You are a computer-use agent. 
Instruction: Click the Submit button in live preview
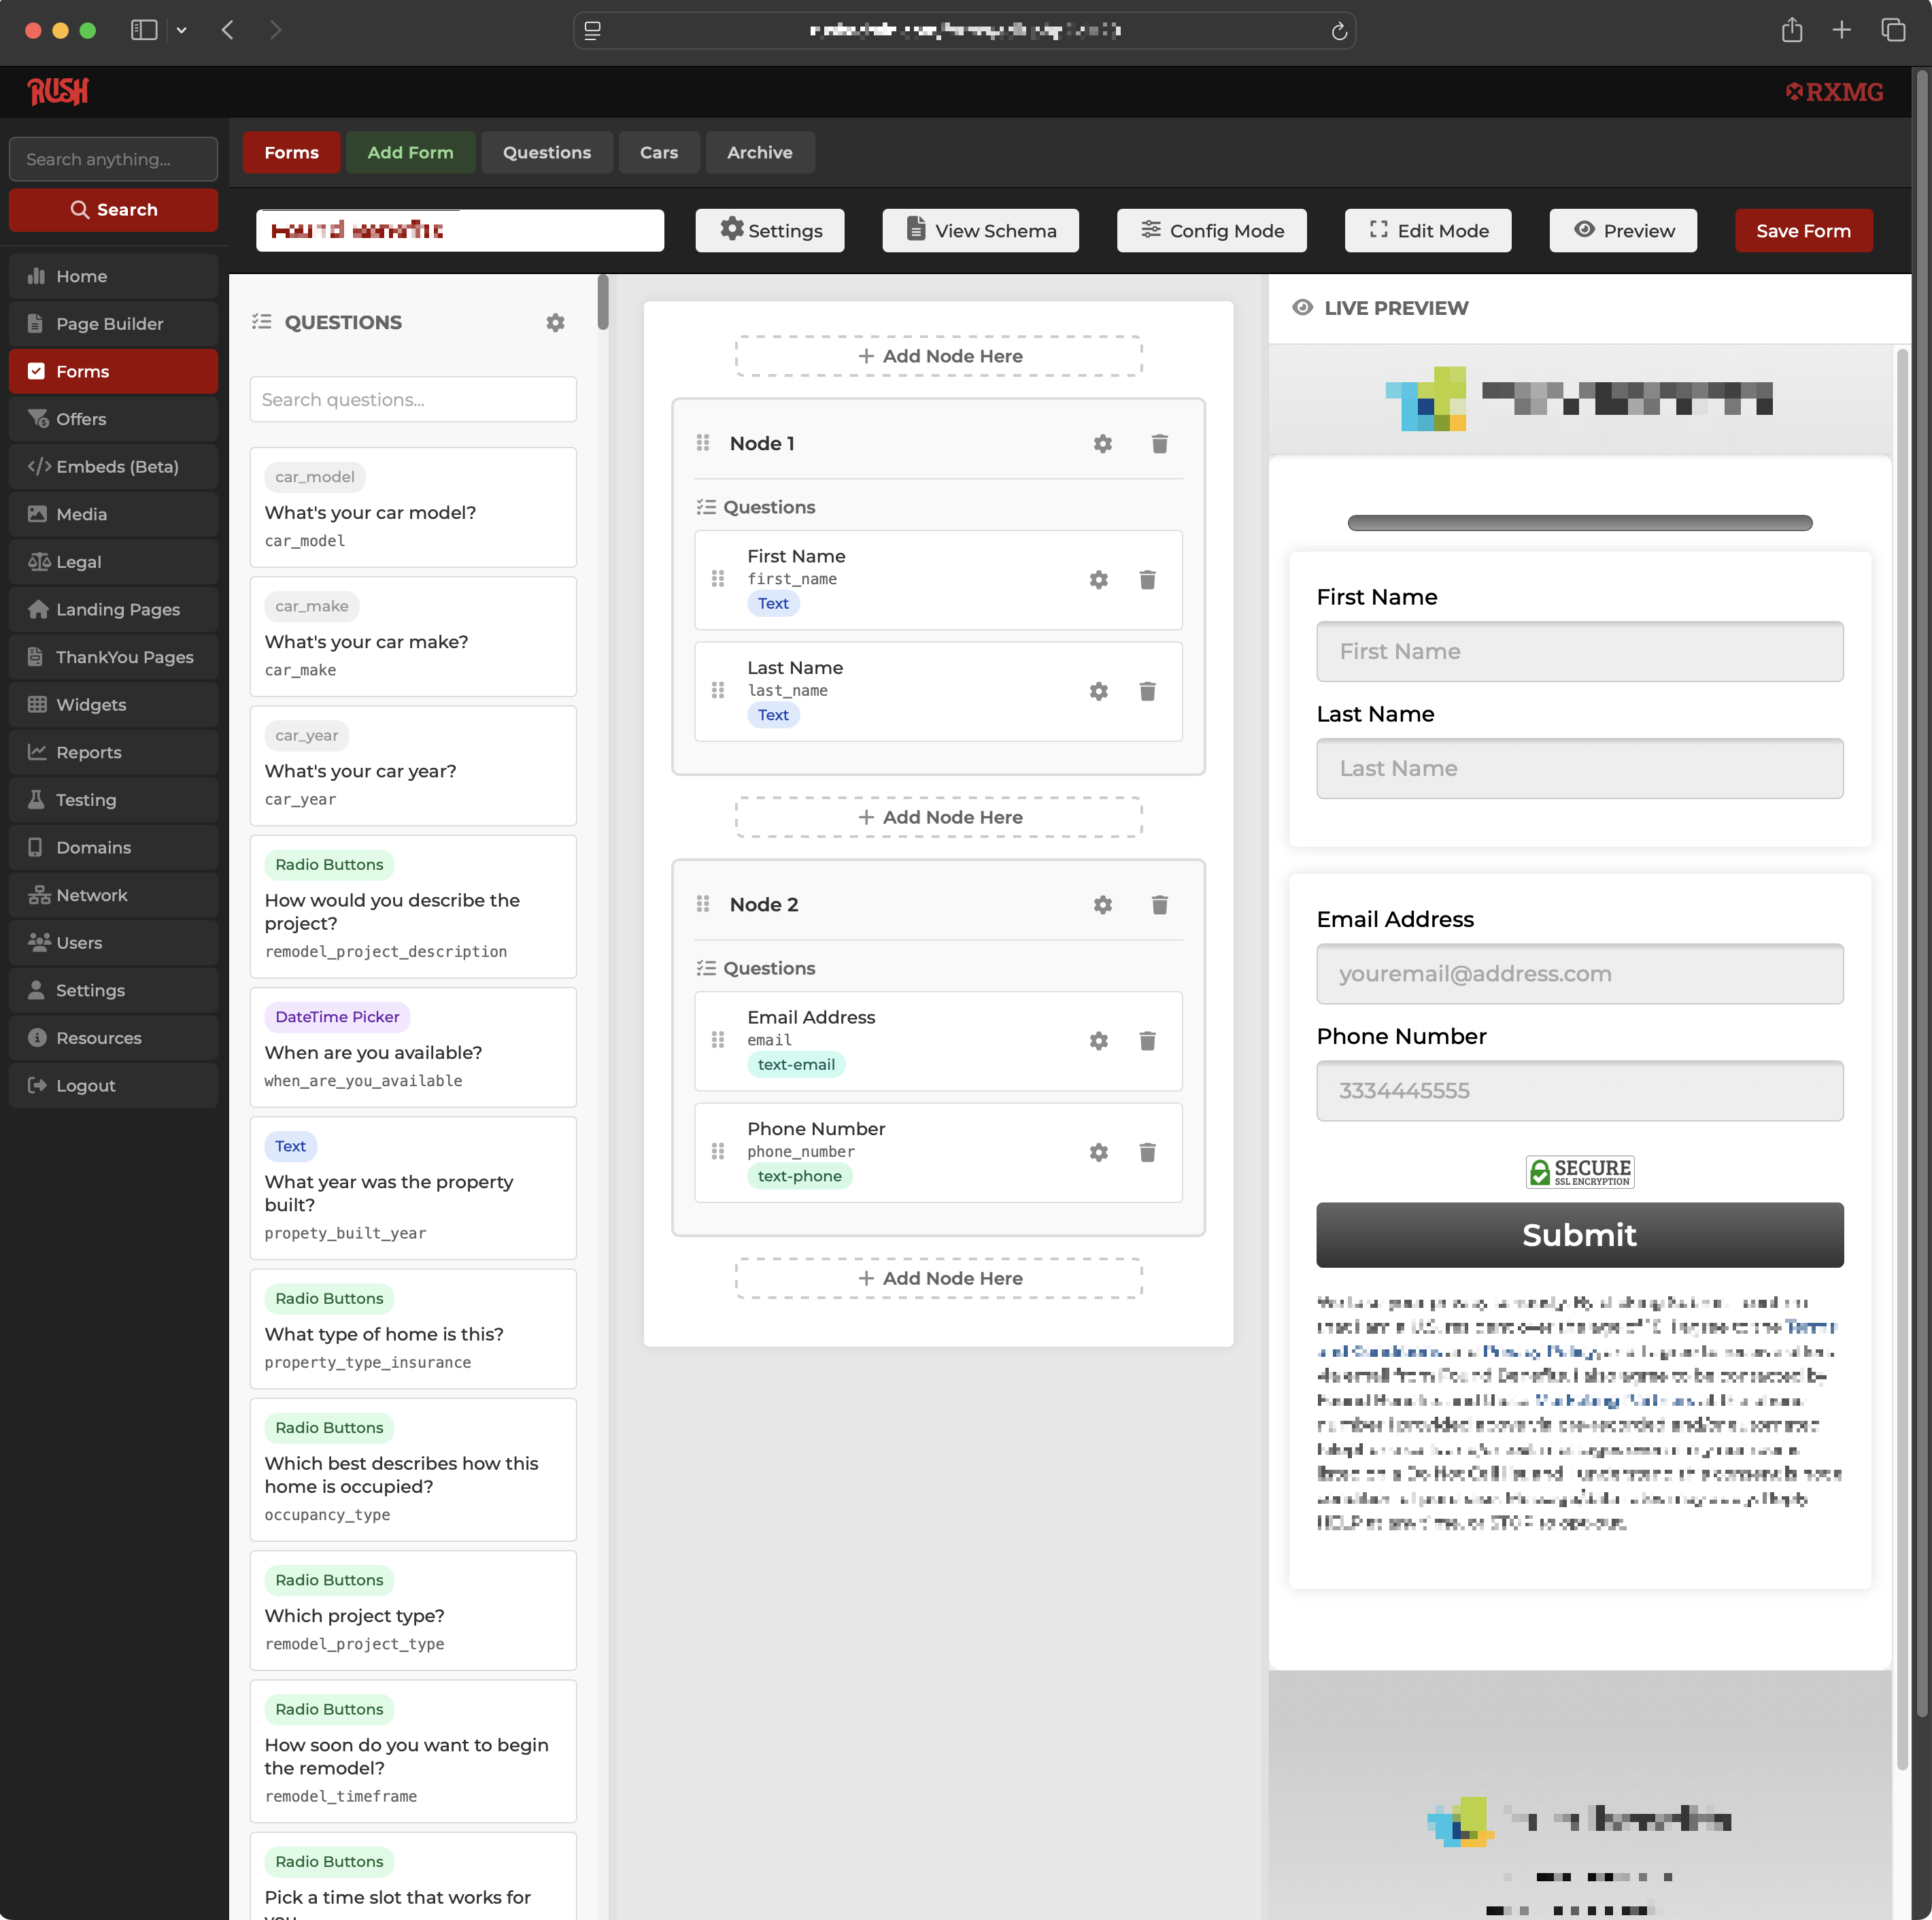pyautogui.click(x=1579, y=1235)
